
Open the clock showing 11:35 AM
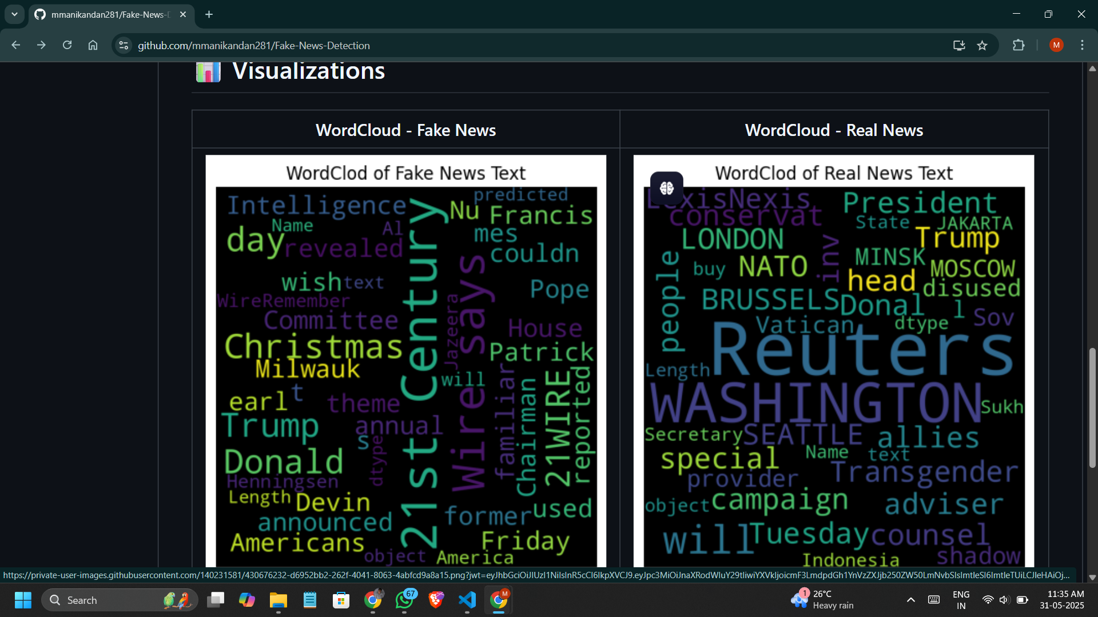pyautogui.click(x=1062, y=600)
